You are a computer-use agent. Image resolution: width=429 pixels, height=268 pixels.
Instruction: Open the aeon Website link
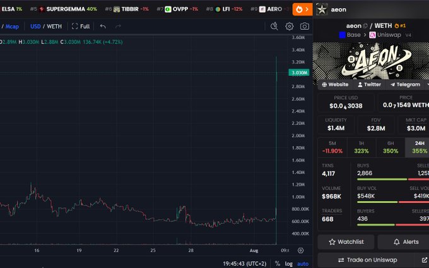click(335, 85)
